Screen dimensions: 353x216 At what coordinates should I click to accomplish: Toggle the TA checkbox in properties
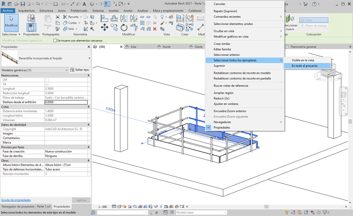(x=47, y=84)
